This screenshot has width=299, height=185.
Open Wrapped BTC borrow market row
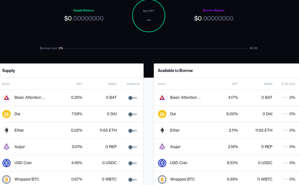[182, 179]
